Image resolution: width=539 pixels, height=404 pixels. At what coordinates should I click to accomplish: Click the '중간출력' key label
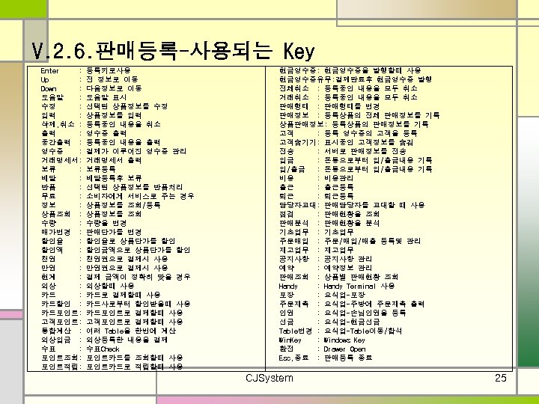point(55,142)
